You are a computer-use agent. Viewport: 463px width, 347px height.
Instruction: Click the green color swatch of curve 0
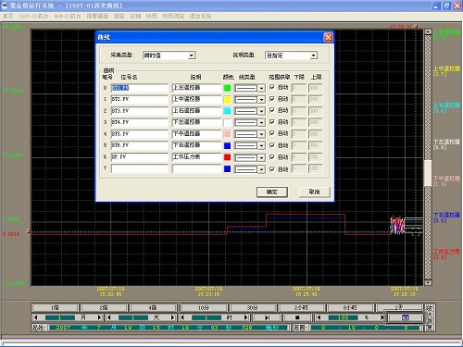click(x=227, y=88)
